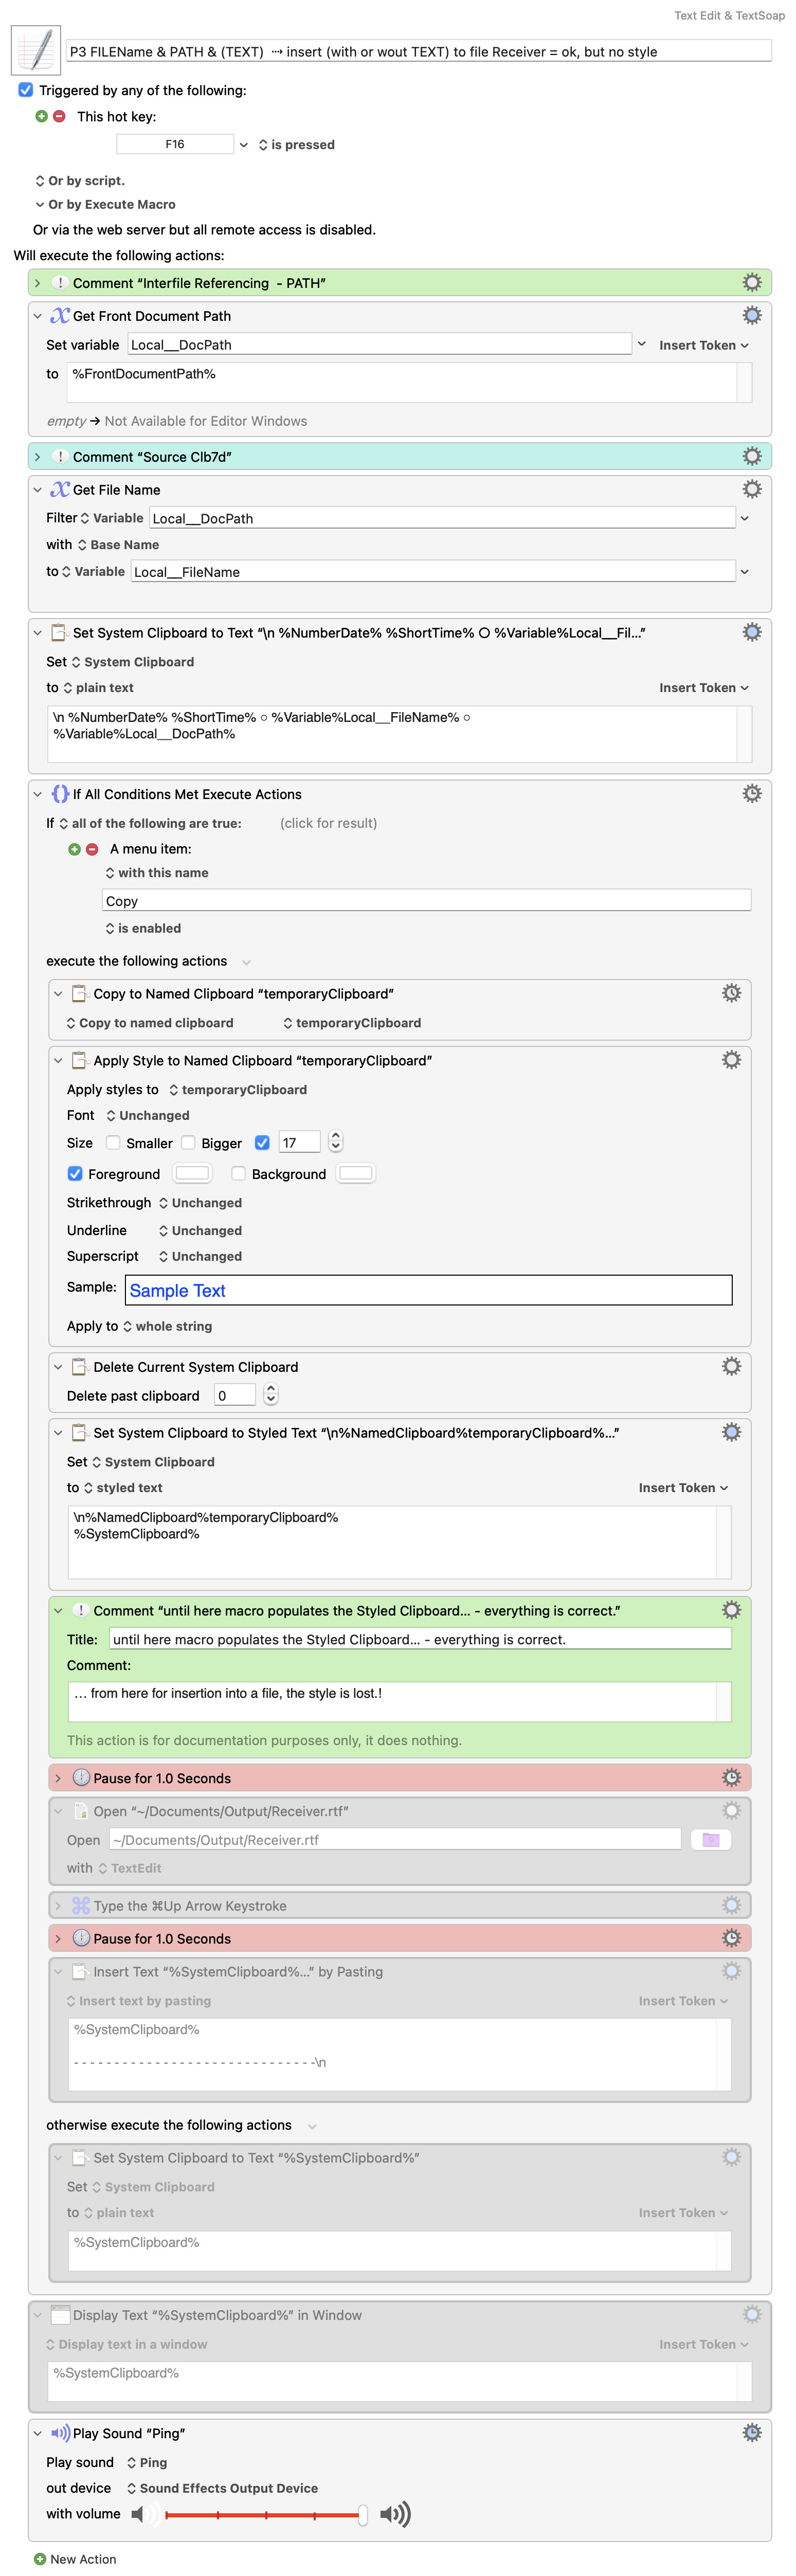796x2576 pixels.
Task: Change the Base Name filter option
Action: pyautogui.click(x=118, y=545)
